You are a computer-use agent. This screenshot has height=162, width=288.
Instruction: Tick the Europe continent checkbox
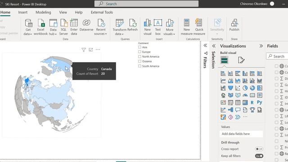139,52
